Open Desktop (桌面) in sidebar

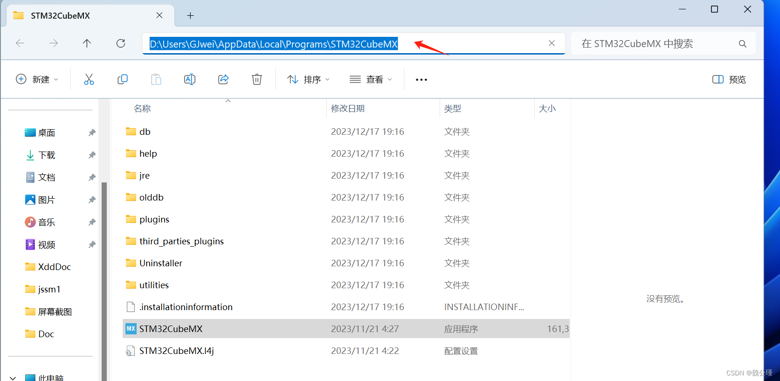[40, 133]
